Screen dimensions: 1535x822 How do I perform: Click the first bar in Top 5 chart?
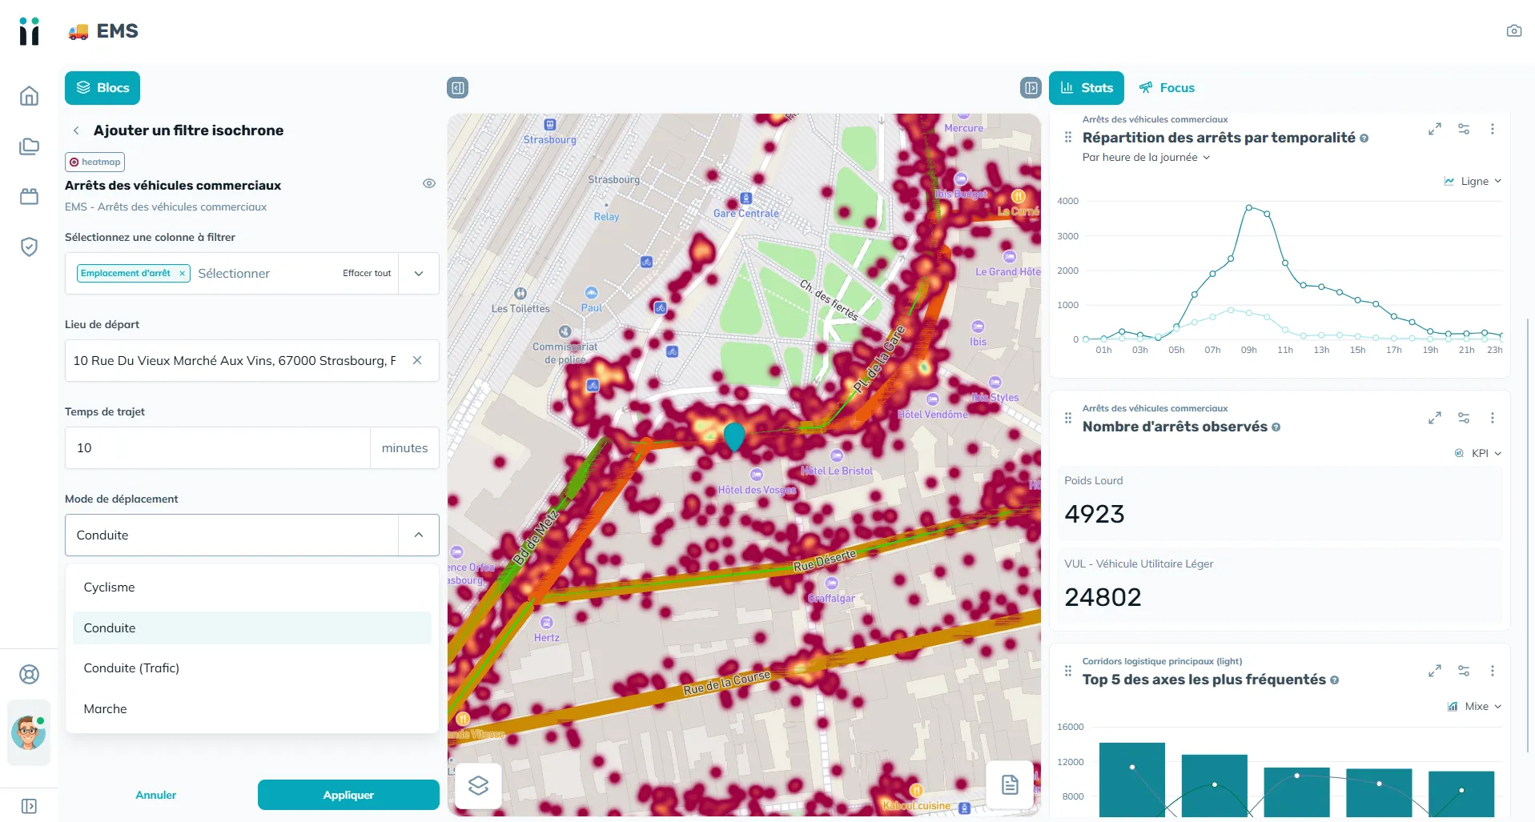(1132, 780)
